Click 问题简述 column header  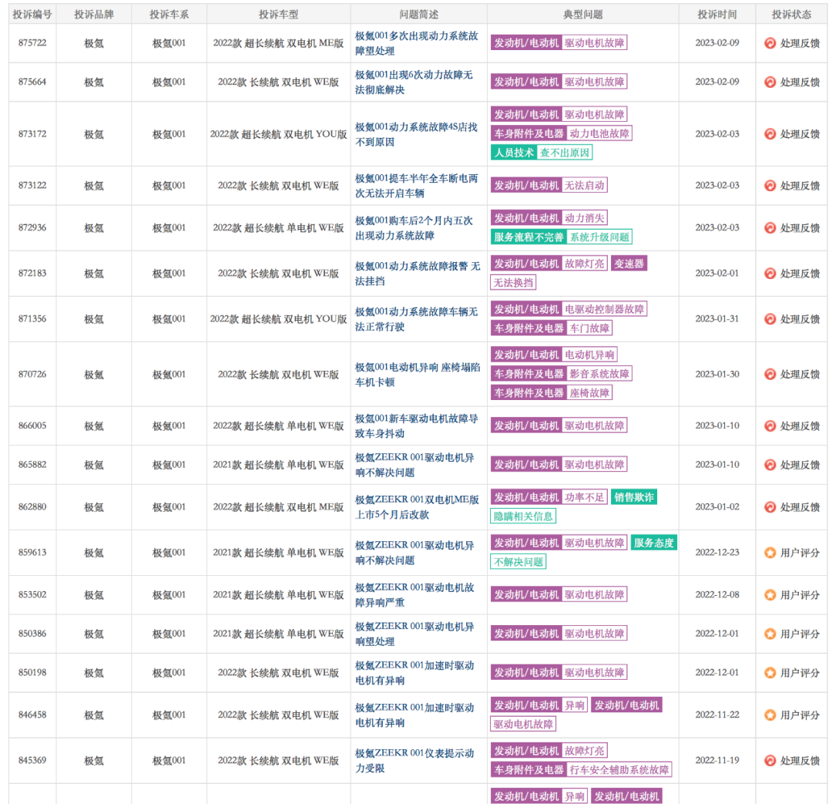(x=418, y=15)
